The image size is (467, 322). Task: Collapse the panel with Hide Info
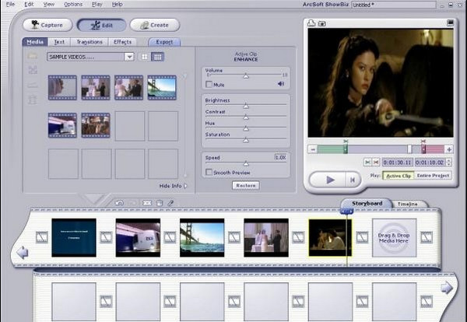pyautogui.click(x=173, y=186)
